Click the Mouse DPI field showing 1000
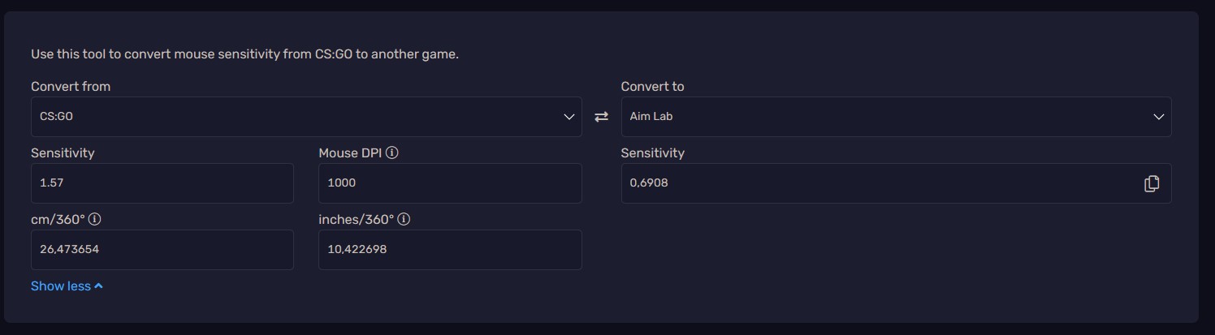This screenshot has width=1215, height=335. click(450, 183)
